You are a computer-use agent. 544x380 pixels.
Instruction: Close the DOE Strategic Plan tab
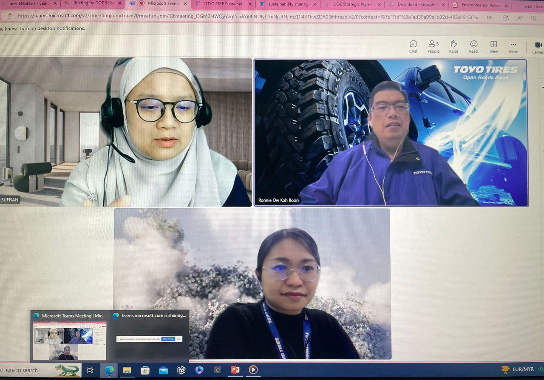point(379,5)
